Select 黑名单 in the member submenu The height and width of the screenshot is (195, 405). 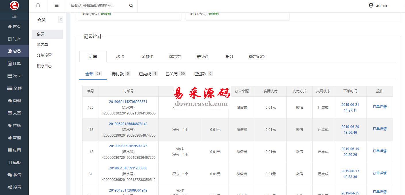(42, 45)
